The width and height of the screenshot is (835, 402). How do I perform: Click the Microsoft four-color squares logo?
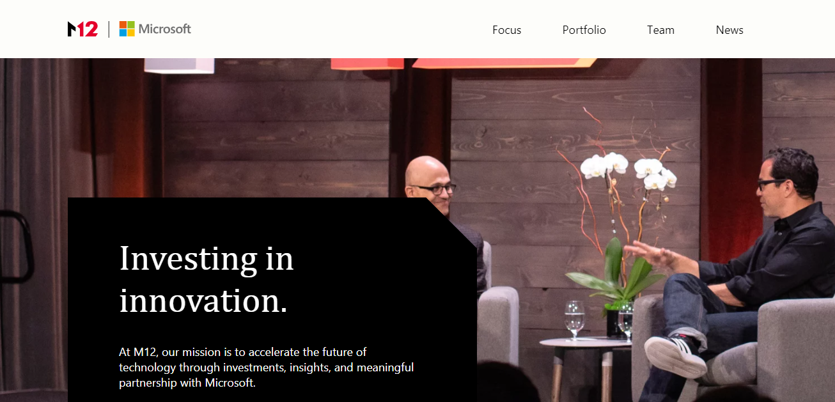[127, 29]
